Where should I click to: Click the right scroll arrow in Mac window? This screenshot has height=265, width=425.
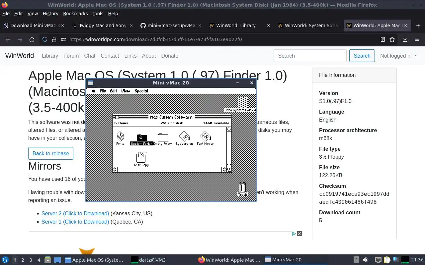tap(224, 170)
